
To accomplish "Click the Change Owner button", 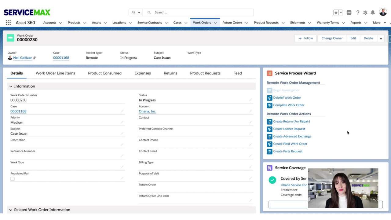I will [x=332, y=38].
